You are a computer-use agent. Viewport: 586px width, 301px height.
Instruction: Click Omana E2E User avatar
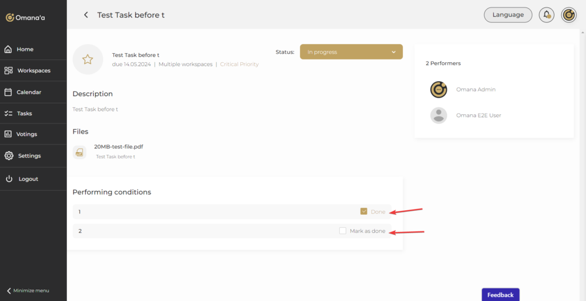click(438, 115)
